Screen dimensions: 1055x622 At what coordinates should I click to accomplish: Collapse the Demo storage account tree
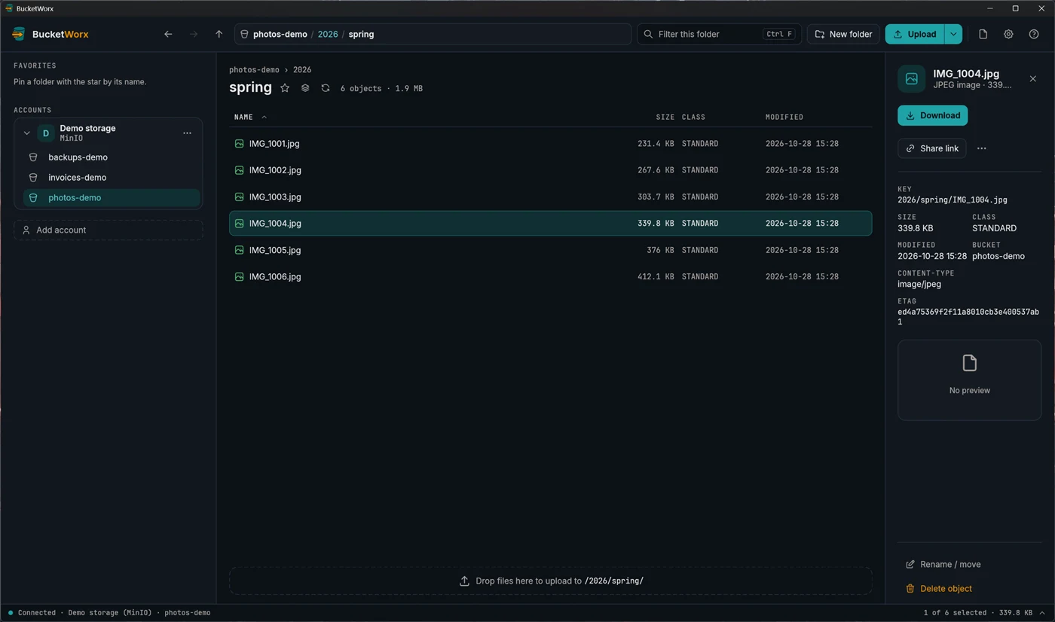click(26, 133)
